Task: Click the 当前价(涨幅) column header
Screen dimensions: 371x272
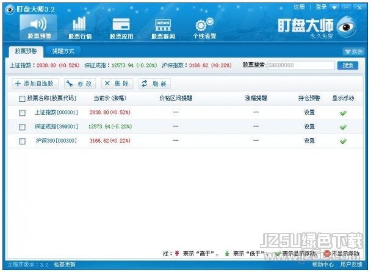Action: 110,98
